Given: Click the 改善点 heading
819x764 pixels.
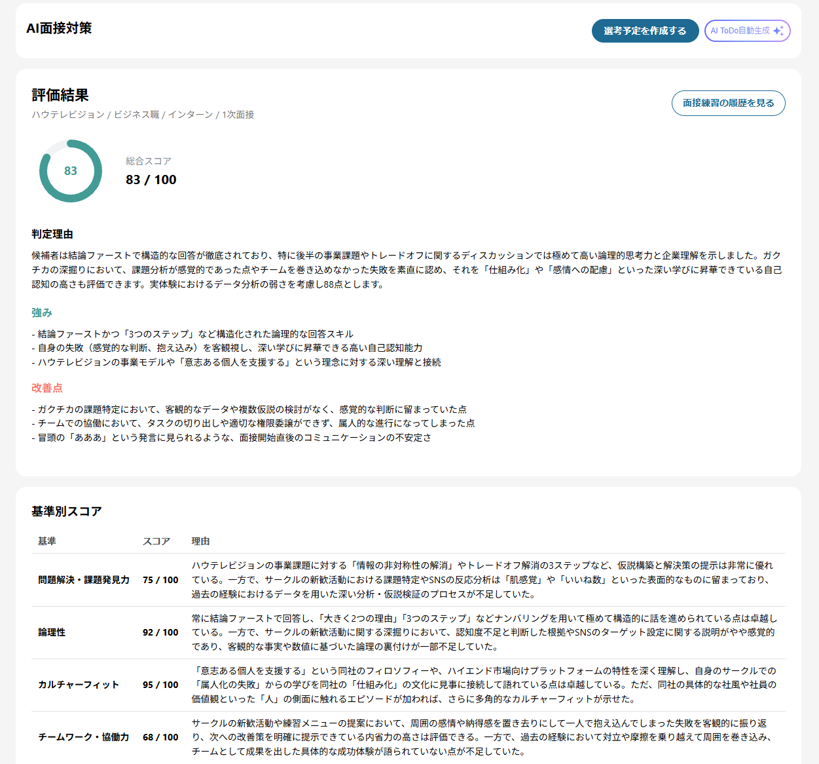Looking at the screenshot, I should click(x=47, y=388).
